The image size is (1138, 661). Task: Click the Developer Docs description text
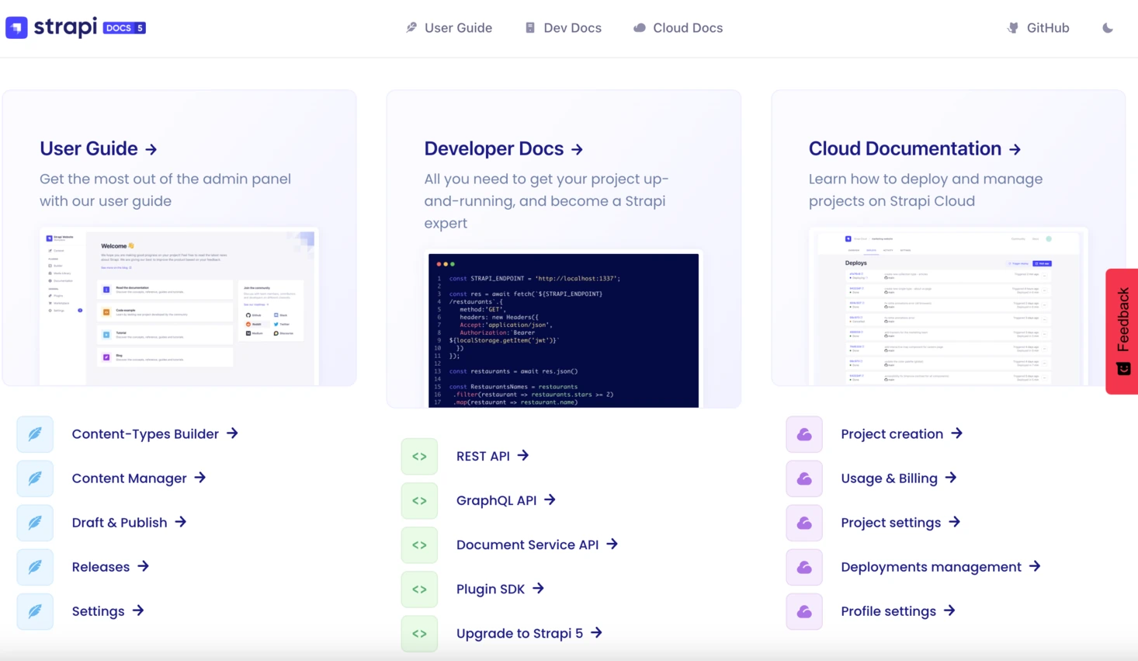pyautogui.click(x=546, y=201)
